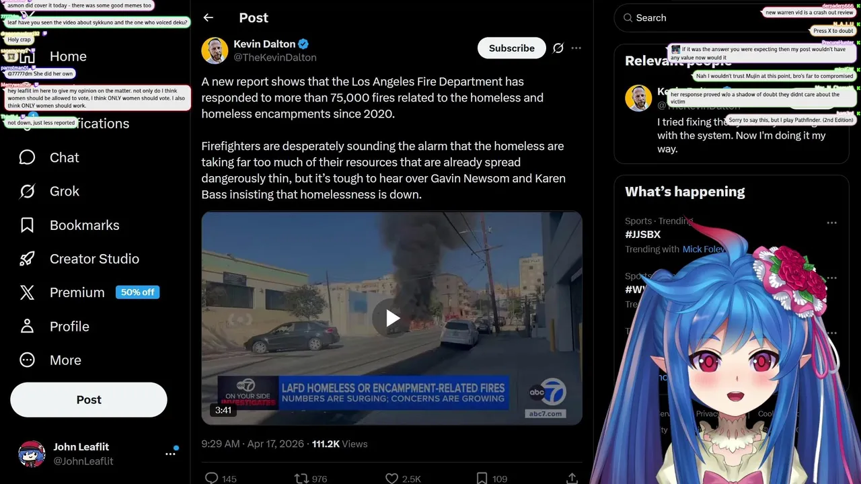
Task: Open Creator Studio rocket icon
Action: pyautogui.click(x=27, y=259)
